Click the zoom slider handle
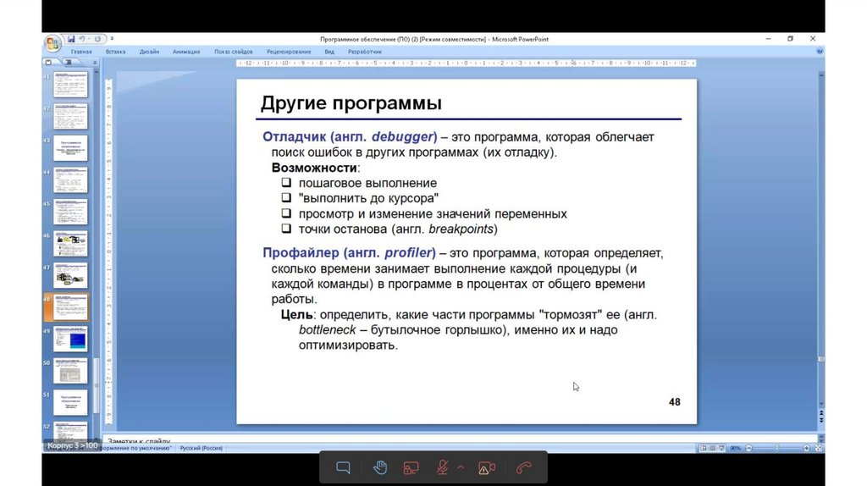Image resolution: width=867 pixels, height=486 pixels. pyautogui.click(x=776, y=448)
